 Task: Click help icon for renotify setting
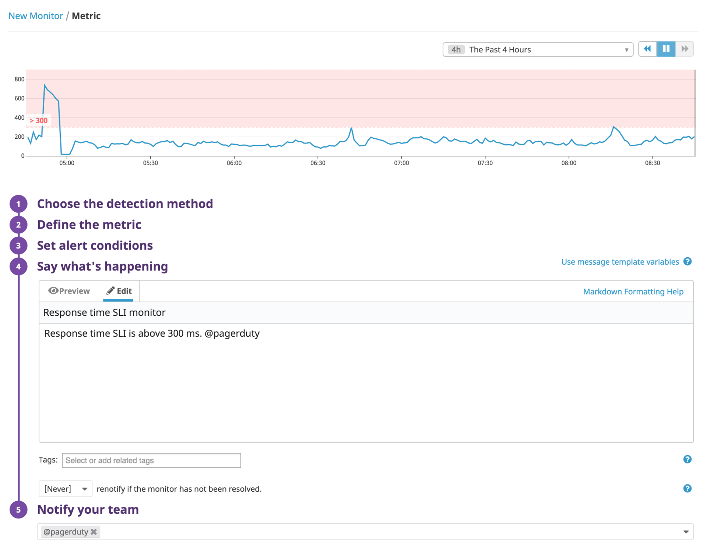pyautogui.click(x=687, y=488)
